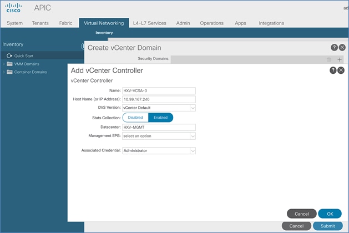Select the Inventory submenu item
The width and height of the screenshot is (349, 233).
[x=104, y=33]
